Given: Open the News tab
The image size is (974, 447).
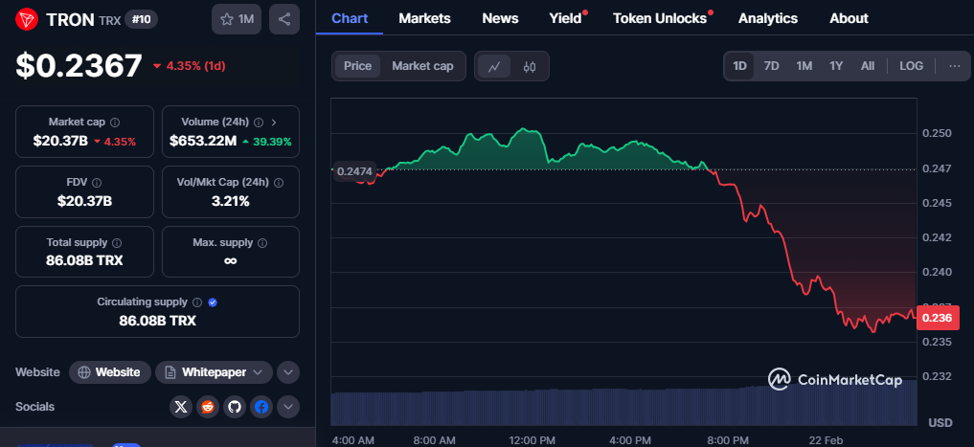Looking at the screenshot, I should point(500,18).
